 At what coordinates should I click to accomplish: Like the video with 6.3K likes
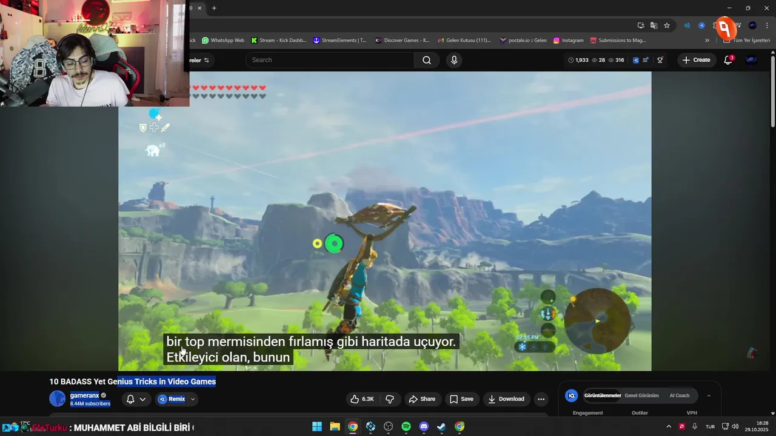(x=362, y=399)
